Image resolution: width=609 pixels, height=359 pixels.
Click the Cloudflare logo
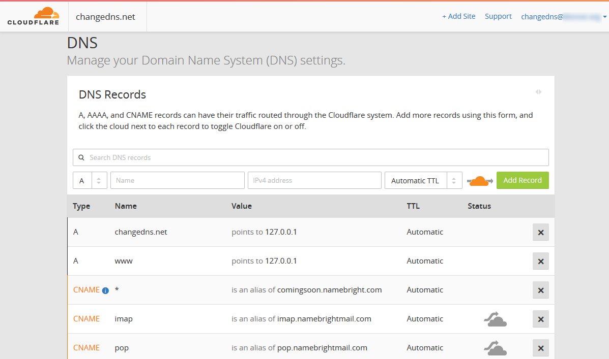pos(33,16)
